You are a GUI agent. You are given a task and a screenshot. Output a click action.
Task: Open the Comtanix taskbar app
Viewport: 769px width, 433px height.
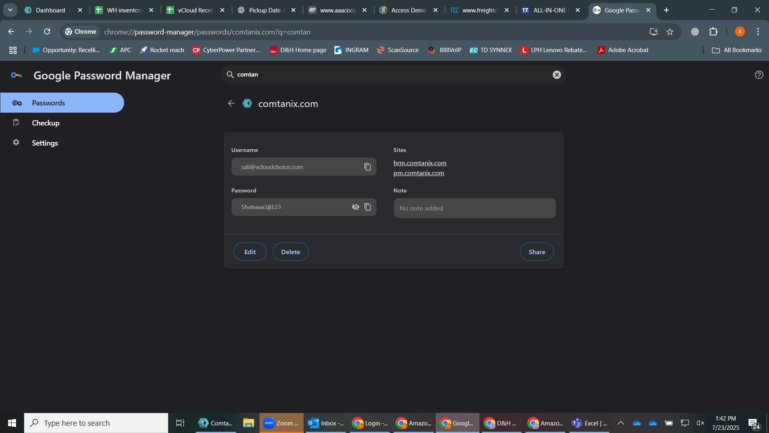click(x=216, y=423)
